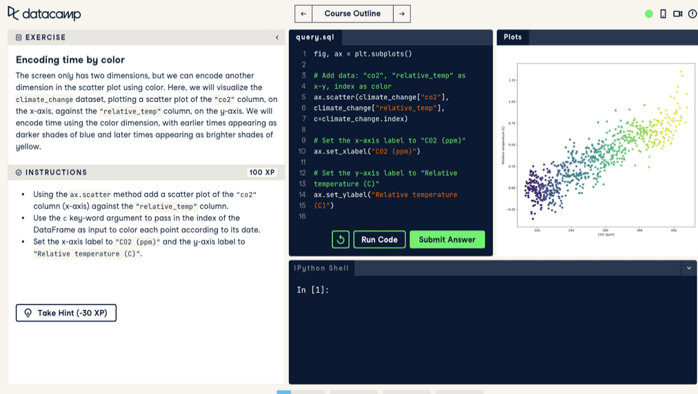Click Submit Answer
Viewport: 698px width, 394px height.
pyautogui.click(x=448, y=239)
